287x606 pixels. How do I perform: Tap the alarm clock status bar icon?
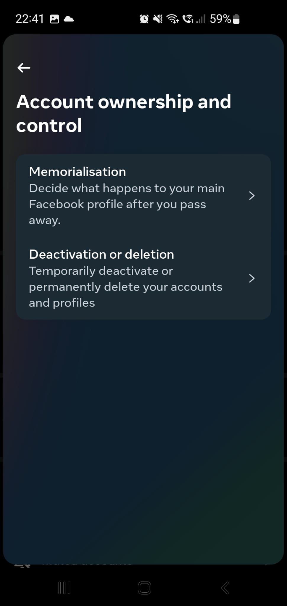[x=144, y=19]
